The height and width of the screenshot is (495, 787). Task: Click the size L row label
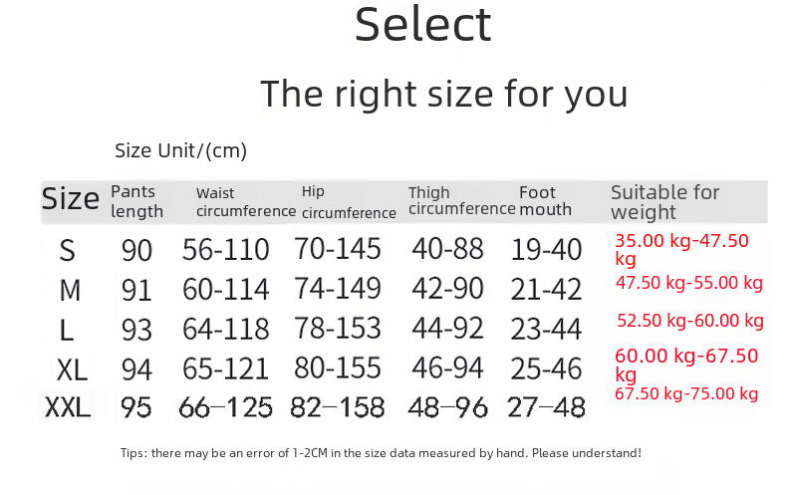click(x=69, y=330)
